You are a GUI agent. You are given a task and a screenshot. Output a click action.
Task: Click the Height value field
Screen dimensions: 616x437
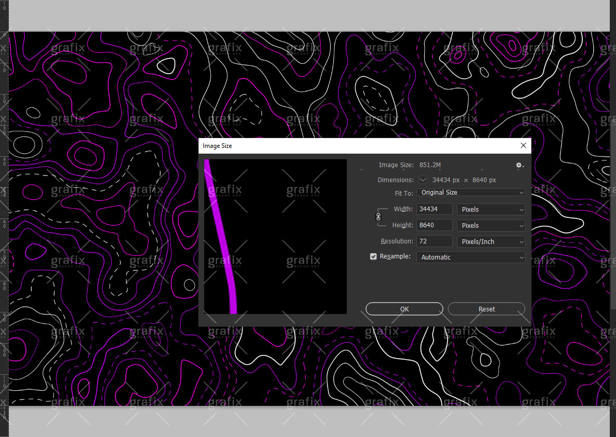tap(435, 226)
